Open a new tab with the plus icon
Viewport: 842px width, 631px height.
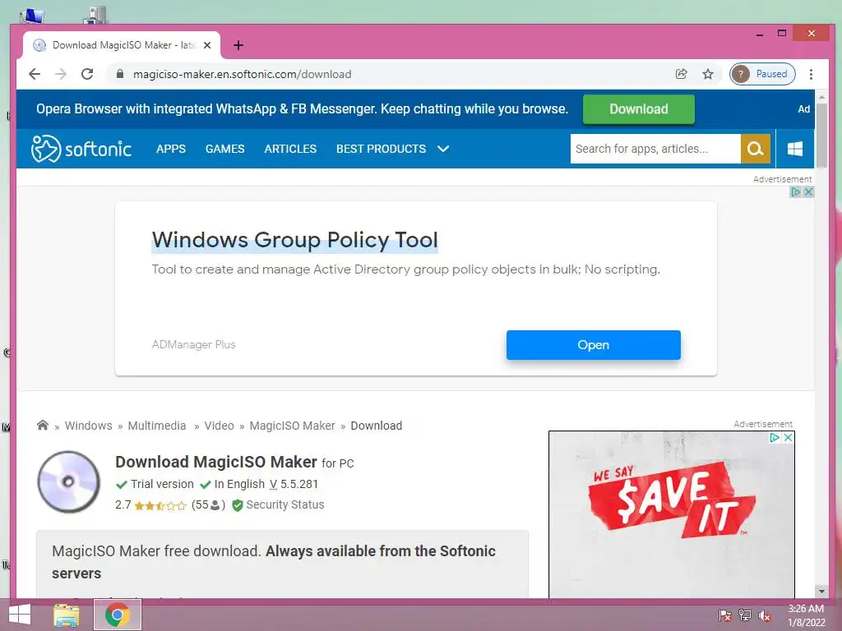click(x=238, y=46)
